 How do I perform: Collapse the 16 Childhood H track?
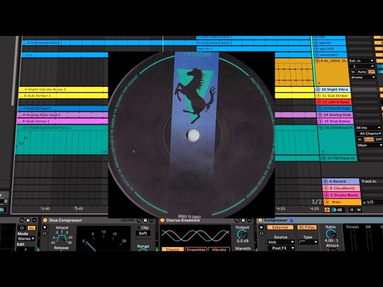(x=321, y=127)
